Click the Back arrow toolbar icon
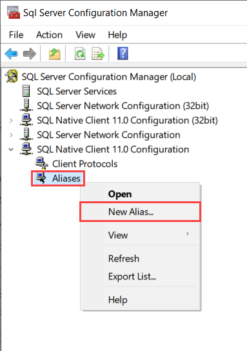This screenshot has height=351, width=247. [x=11, y=54]
